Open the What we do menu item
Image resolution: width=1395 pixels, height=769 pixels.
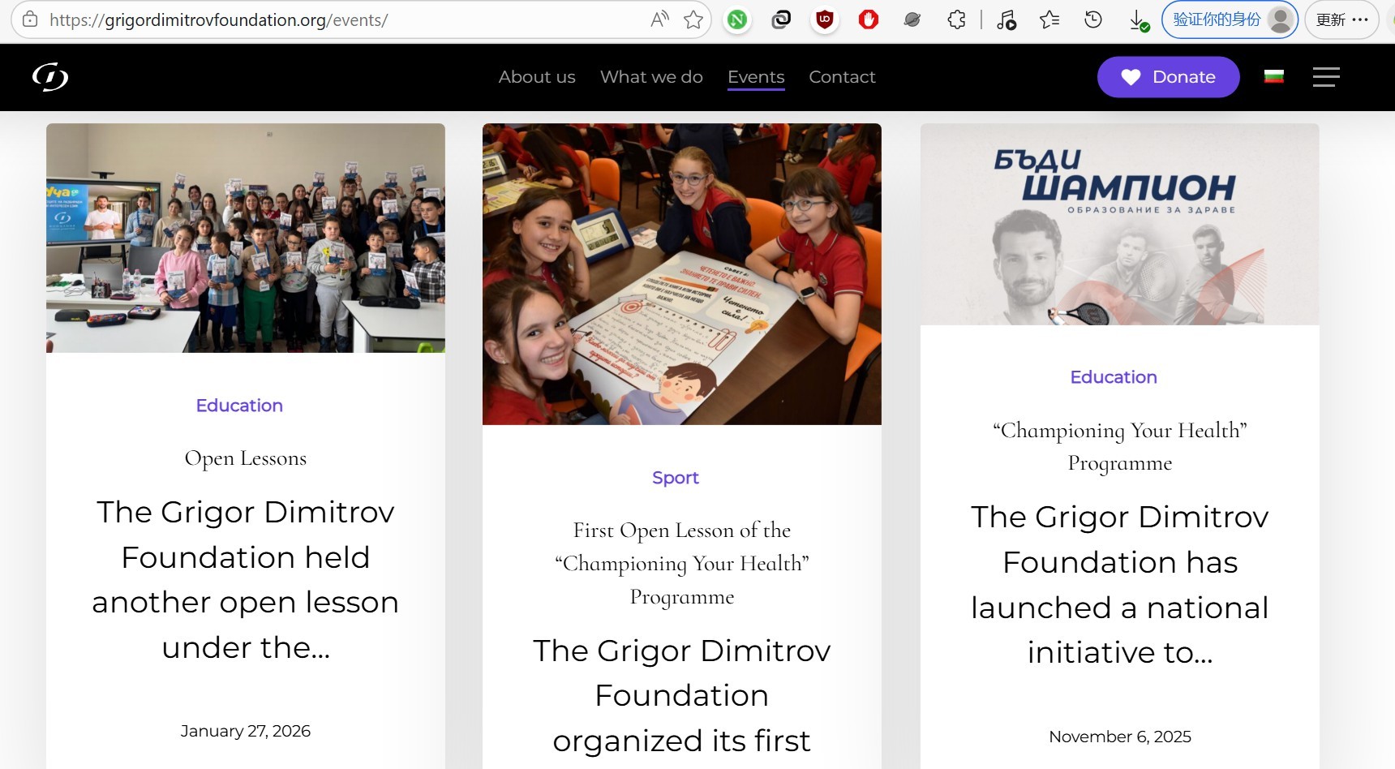651,77
